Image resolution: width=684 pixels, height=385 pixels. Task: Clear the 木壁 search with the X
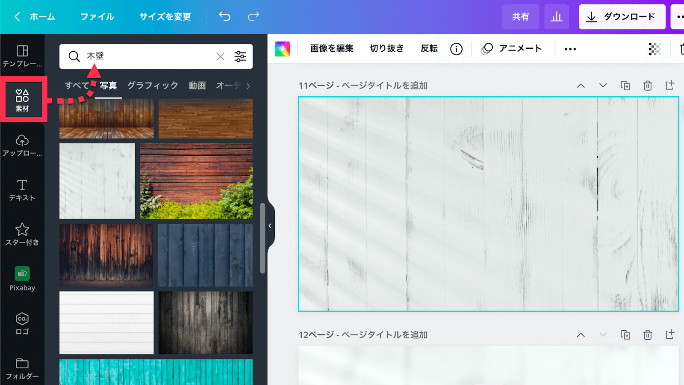click(x=220, y=56)
